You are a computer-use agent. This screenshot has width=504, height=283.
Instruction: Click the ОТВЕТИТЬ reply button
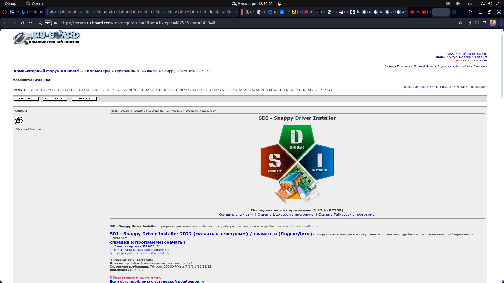pos(84,99)
